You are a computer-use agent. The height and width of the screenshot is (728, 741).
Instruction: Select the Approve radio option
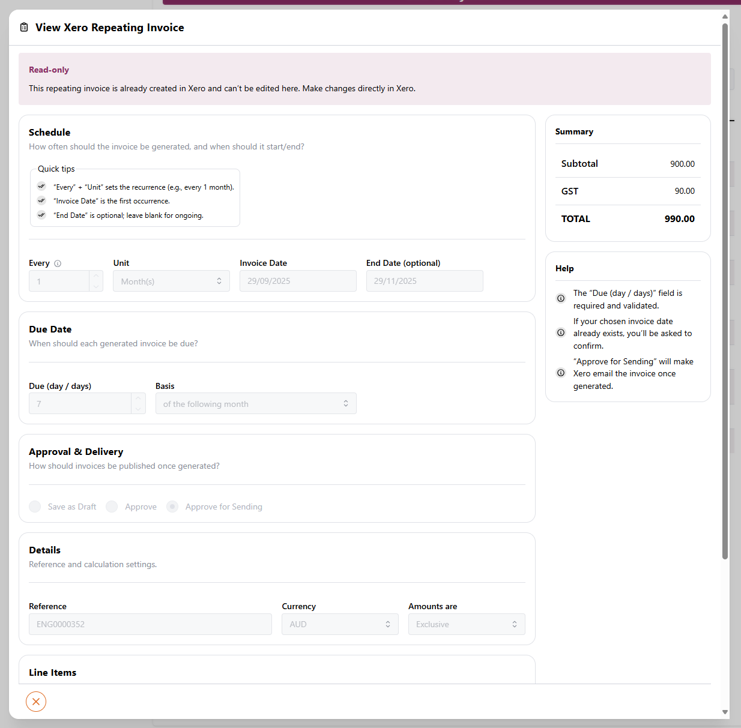point(112,507)
